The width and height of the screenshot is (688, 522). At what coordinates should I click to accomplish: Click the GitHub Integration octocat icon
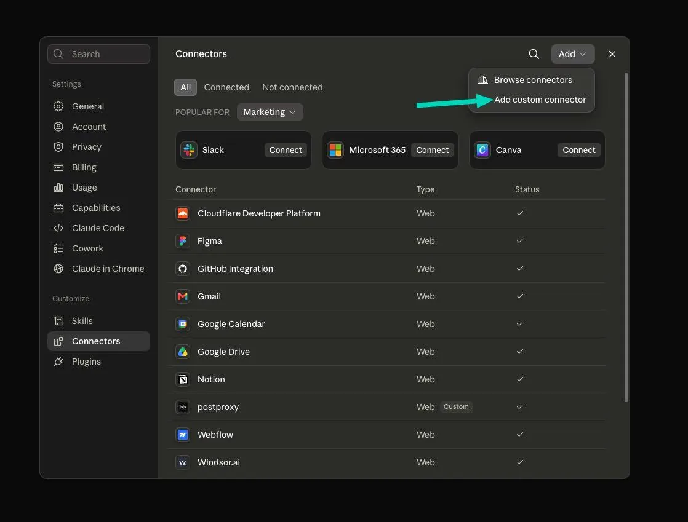click(x=183, y=269)
